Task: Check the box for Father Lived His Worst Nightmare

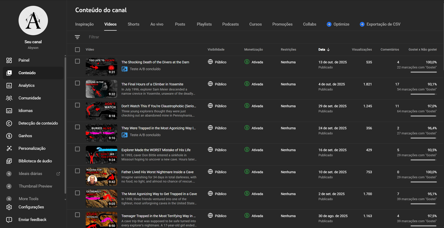Action: point(77,171)
